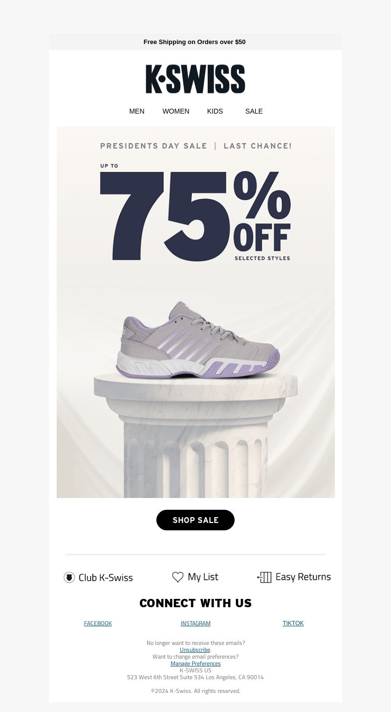
Task: Click the Unsubscribe link
Action: coord(195,650)
